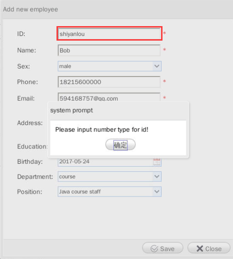Click the Education label
Viewport: 233px width, 259px height.
point(32,147)
